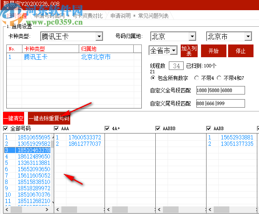Toggle the 4A+ checkbox
Image resolution: width=259 pixels, height=214 pixels.
(x=107, y=128)
